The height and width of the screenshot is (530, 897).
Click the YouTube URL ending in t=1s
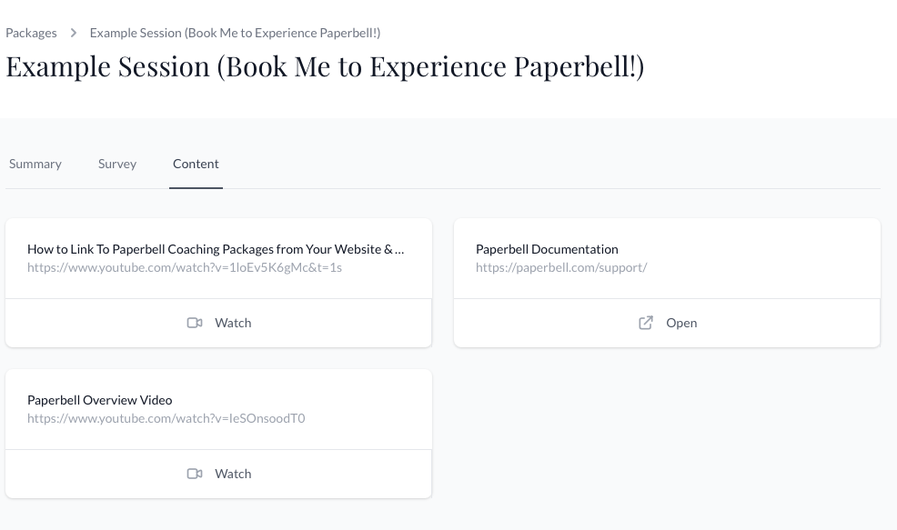pos(184,267)
